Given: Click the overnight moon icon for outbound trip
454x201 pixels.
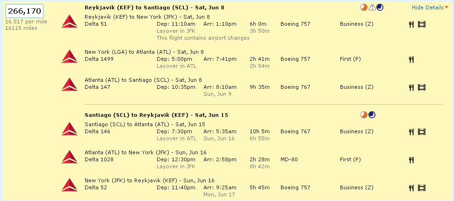Looking at the screenshot, I should [x=380, y=7].
